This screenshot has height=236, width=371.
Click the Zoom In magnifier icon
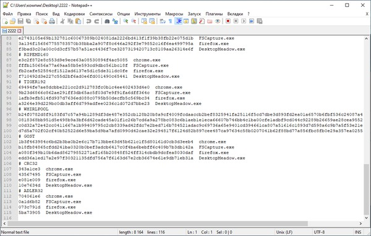pyautogui.click(x=126, y=21)
